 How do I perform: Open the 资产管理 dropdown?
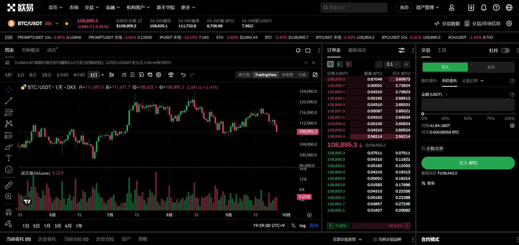427,7
